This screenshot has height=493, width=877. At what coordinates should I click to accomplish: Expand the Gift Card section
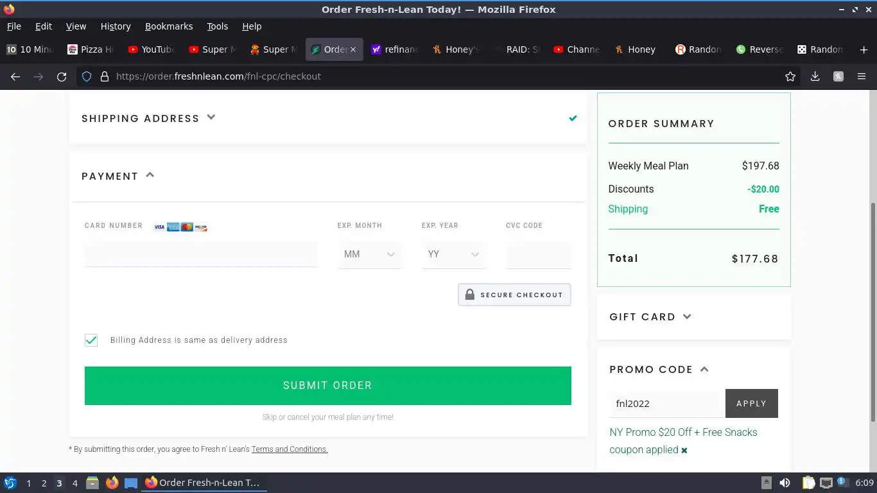(650, 316)
